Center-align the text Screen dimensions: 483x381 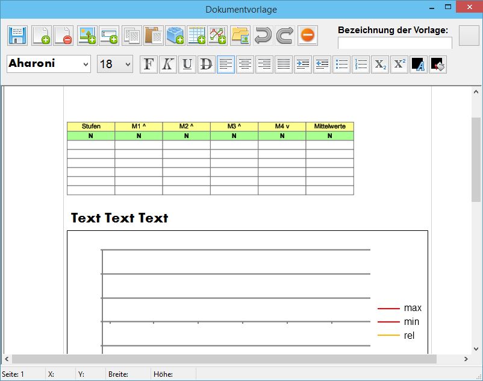tap(245, 65)
